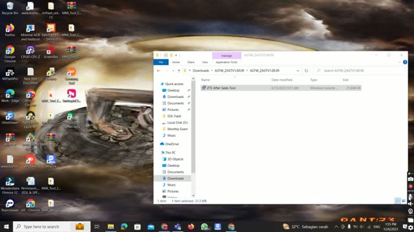Select the MiFlashPro desktop shortcut
The width and height of the screenshot is (414, 232).
tap(10, 74)
